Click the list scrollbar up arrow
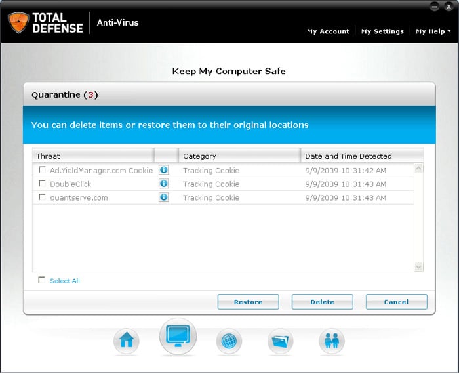Image resolution: width=459 pixels, height=374 pixels. tap(418, 169)
